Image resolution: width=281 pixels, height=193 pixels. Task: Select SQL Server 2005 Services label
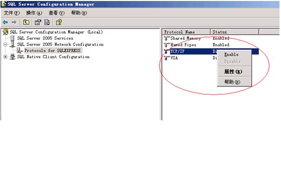click(45, 38)
